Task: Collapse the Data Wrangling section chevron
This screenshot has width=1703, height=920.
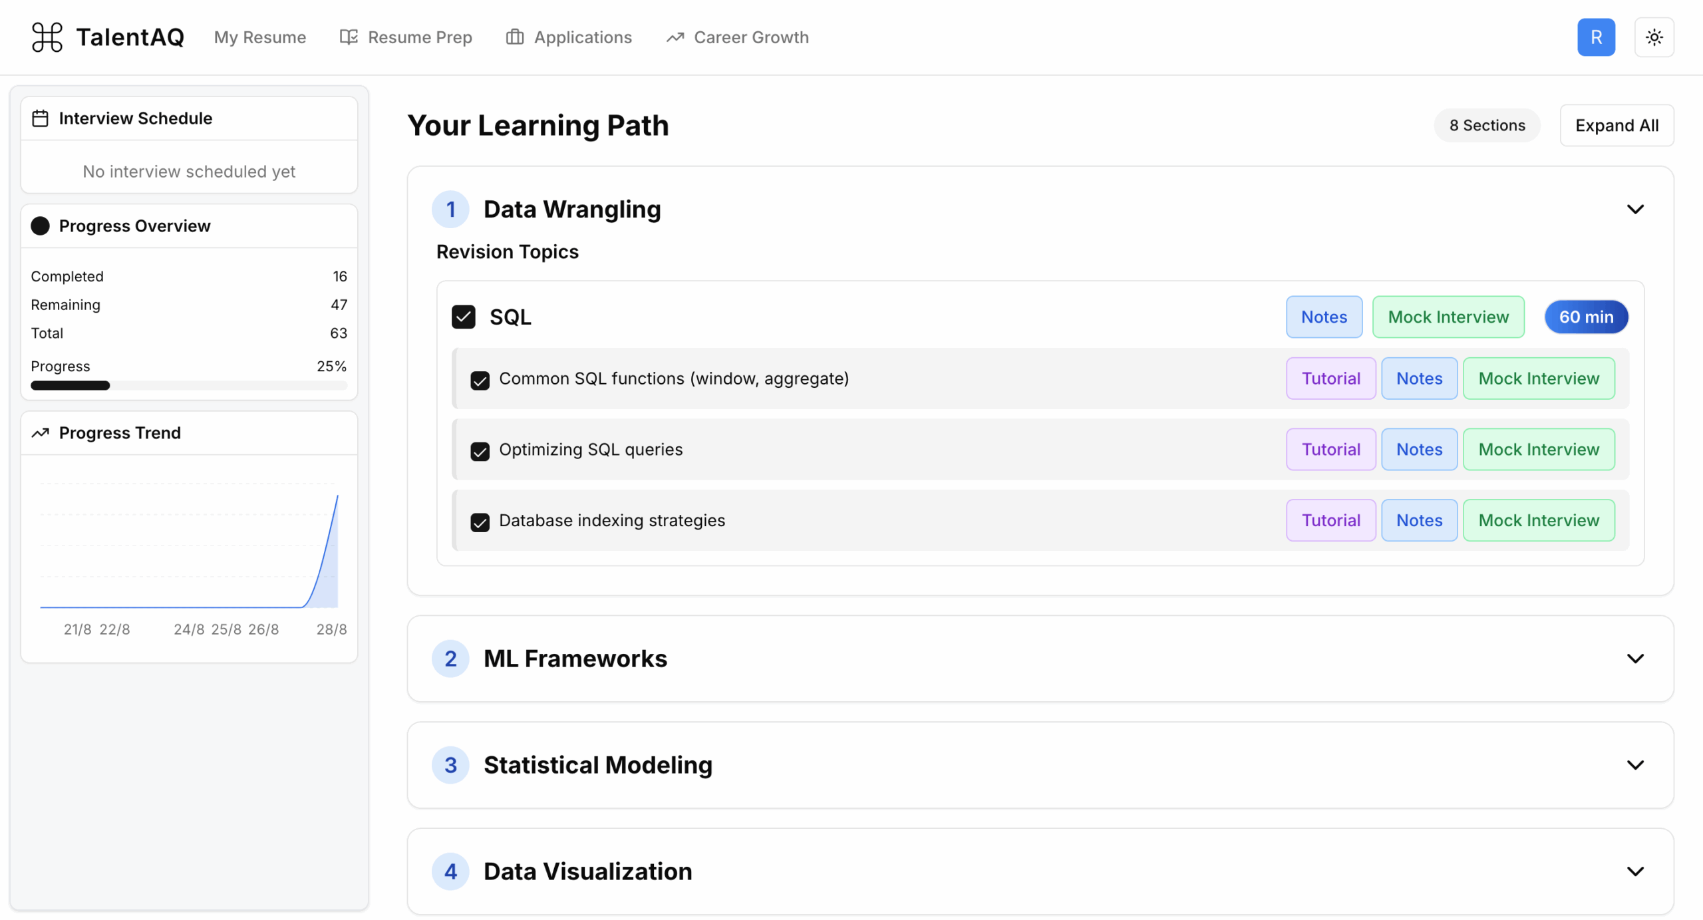Action: pos(1635,210)
